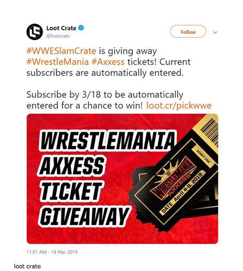243x271 pixels.
Task: Open the #Axxess hashtag
Action: pyautogui.click(x=108, y=62)
